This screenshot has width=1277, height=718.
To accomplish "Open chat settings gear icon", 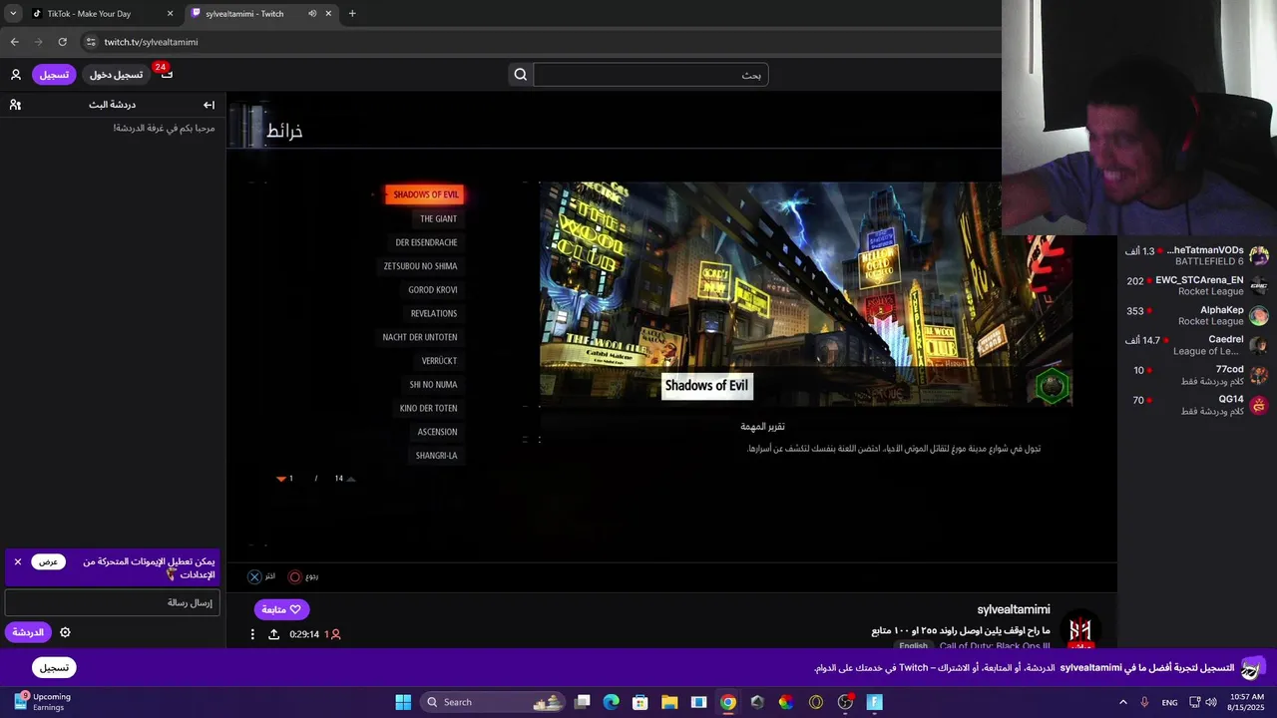I will click(x=65, y=632).
